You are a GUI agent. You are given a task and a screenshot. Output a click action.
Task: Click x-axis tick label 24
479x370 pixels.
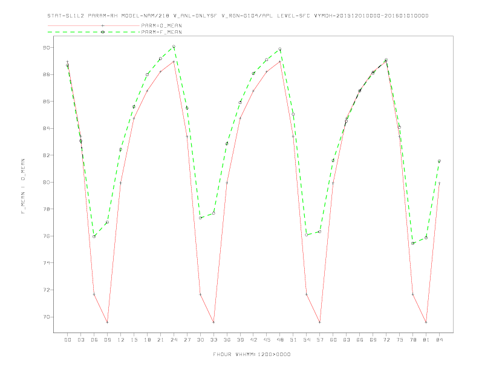point(174,340)
